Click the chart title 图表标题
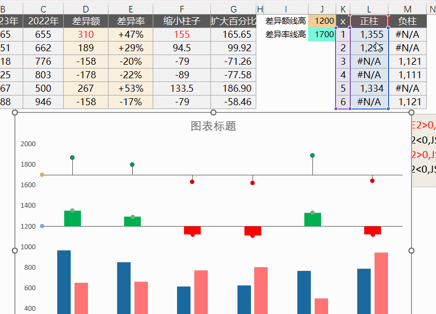The width and height of the screenshot is (436, 314). click(213, 126)
